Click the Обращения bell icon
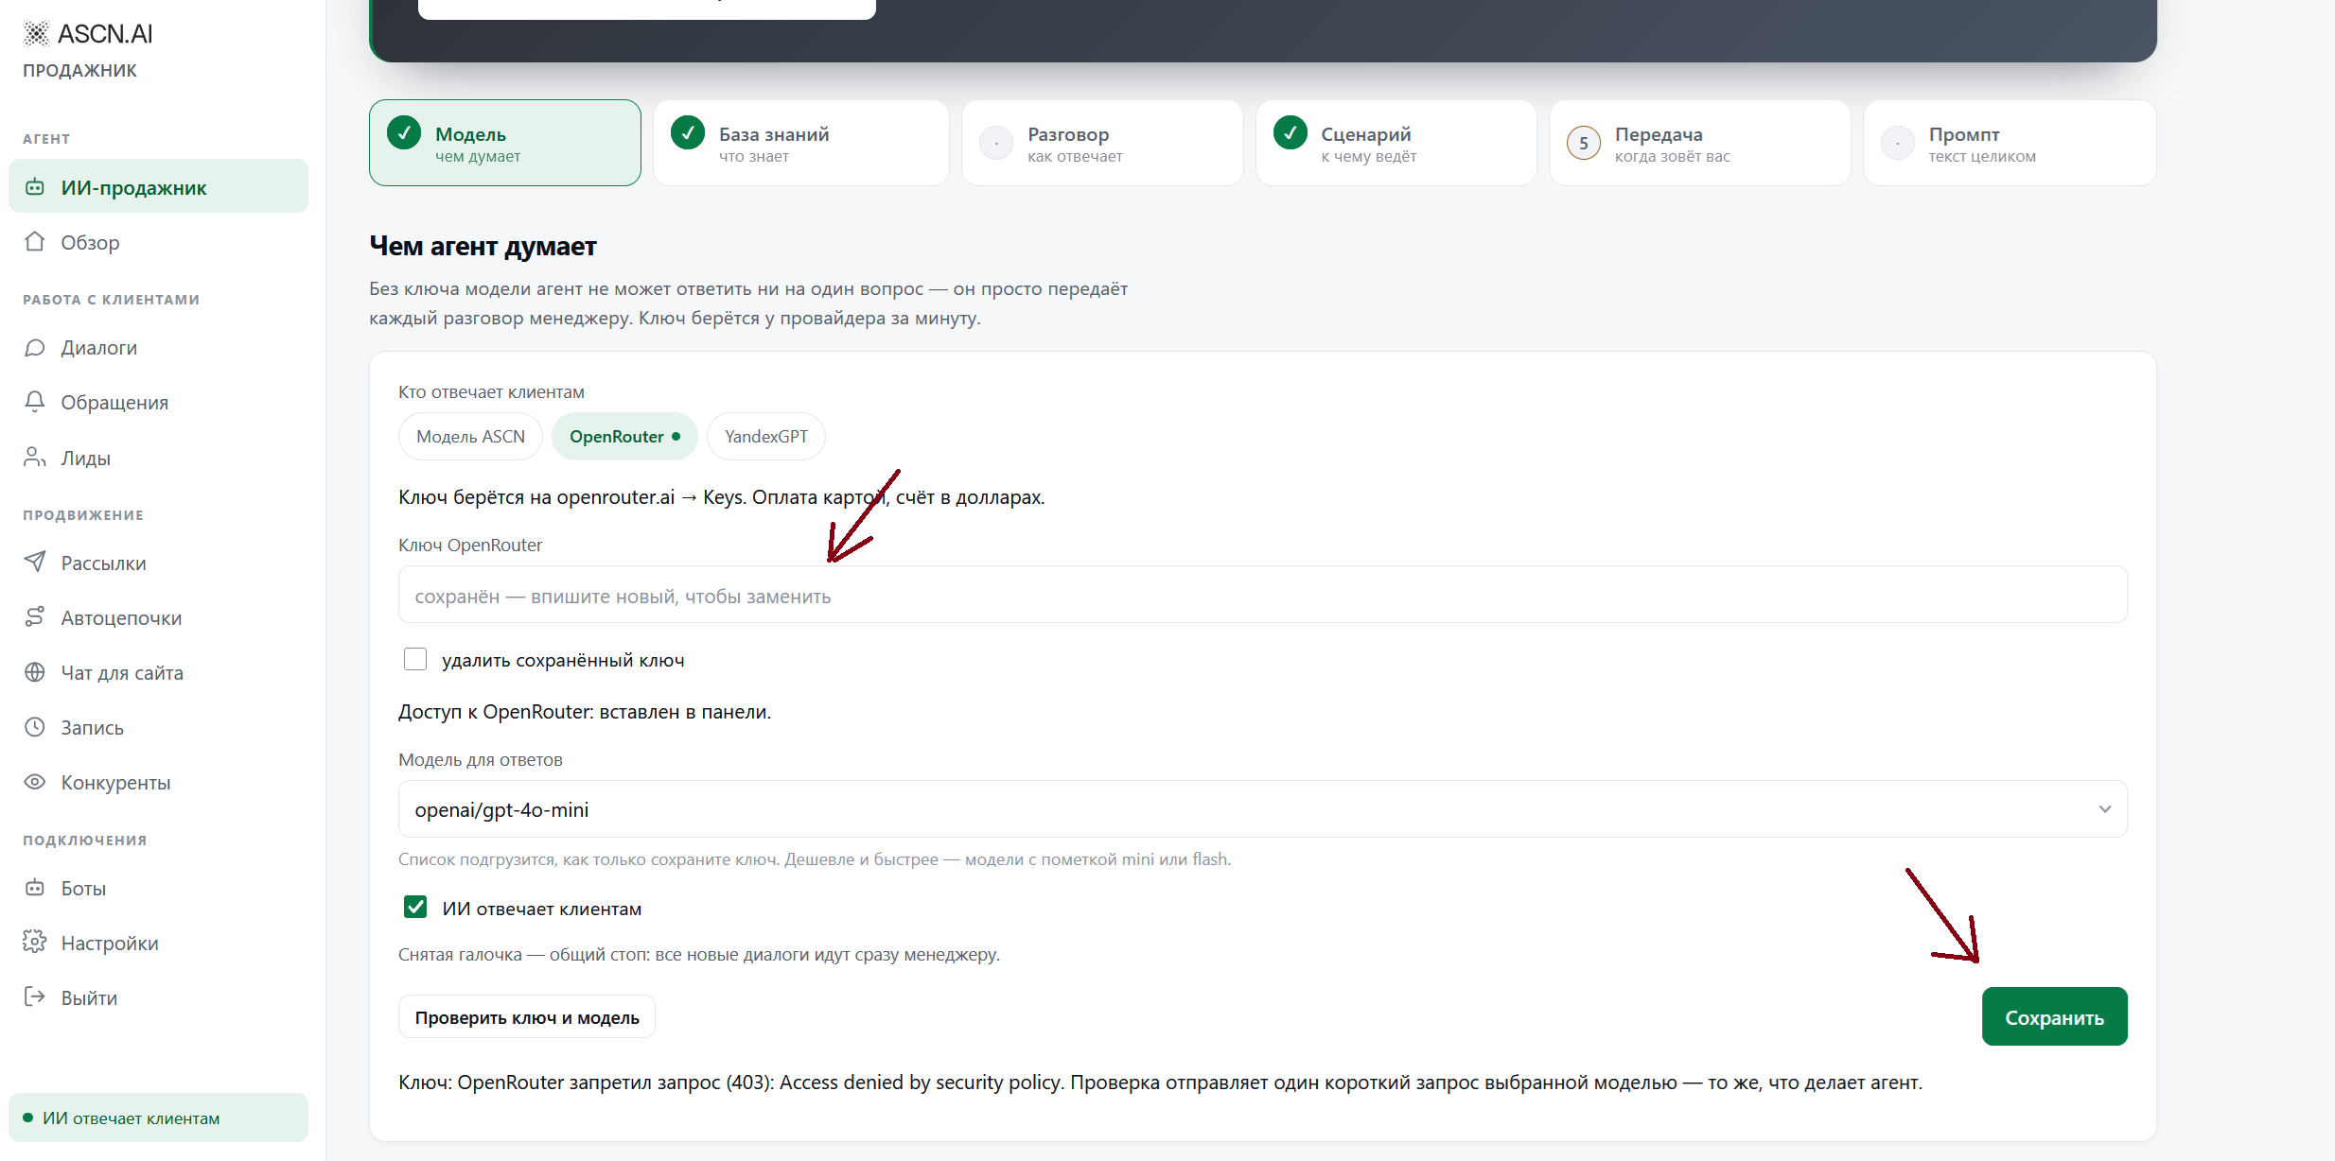Viewport: 2335px width, 1161px height. 35,402
